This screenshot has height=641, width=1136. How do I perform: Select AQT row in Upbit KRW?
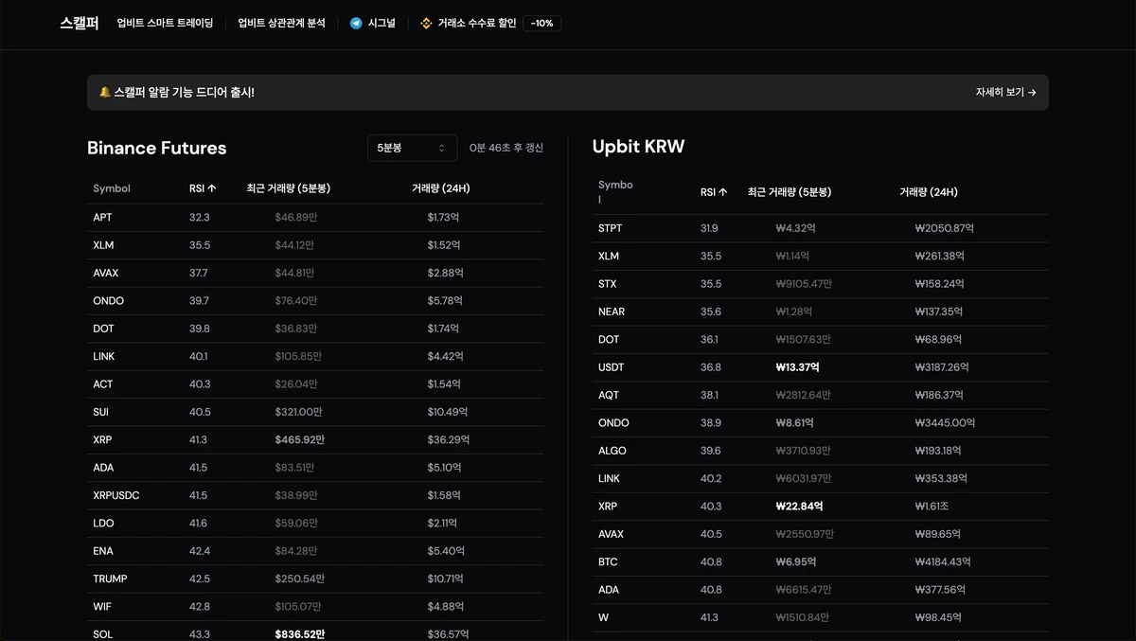click(821, 395)
